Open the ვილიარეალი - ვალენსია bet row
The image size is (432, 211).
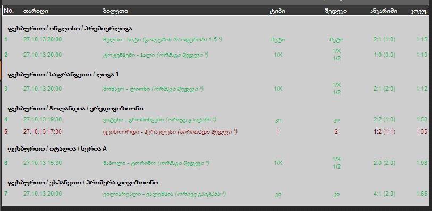coord(216,194)
